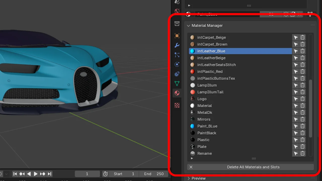Screen dimensions: 322x181
Task: Open the Collection properties archive-box icon
Action: [x=177, y=24]
